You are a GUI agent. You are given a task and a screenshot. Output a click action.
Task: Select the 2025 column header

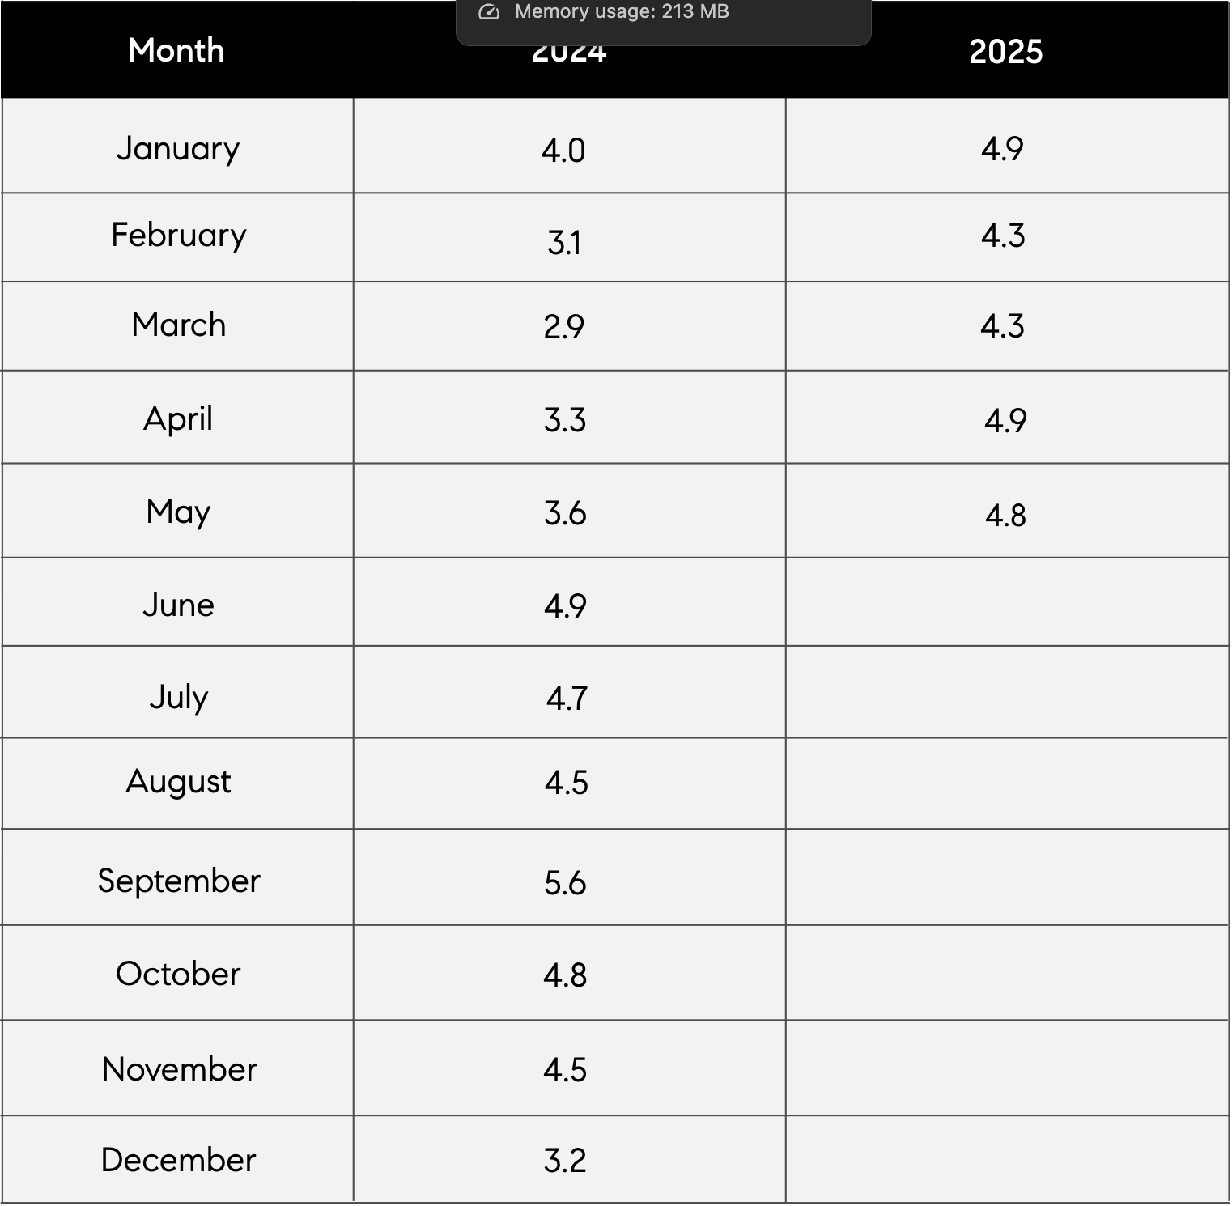click(x=1005, y=52)
